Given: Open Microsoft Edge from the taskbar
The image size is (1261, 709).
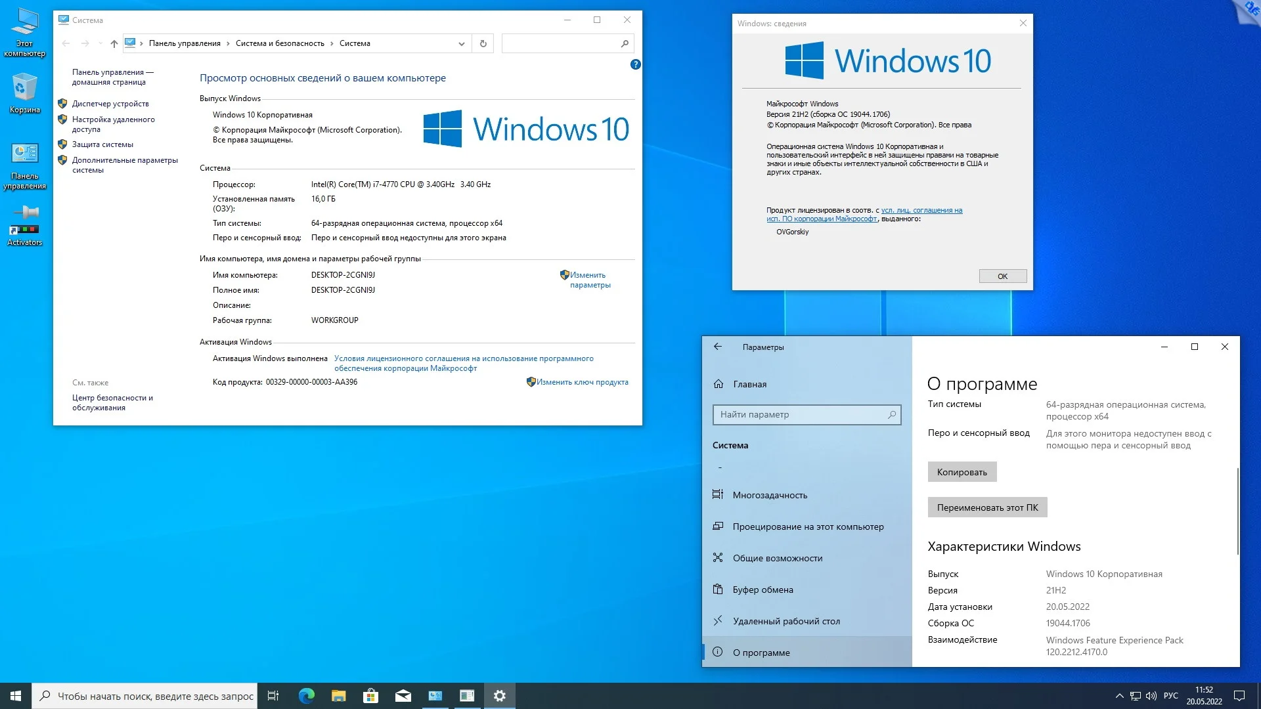Looking at the screenshot, I should [307, 696].
